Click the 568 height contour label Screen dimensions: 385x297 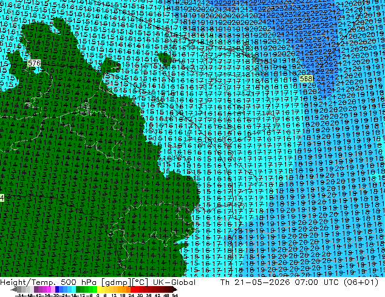(306, 79)
